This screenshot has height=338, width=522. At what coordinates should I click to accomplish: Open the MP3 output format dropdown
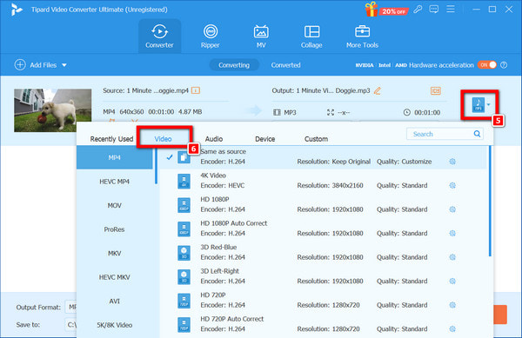[481, 104]
